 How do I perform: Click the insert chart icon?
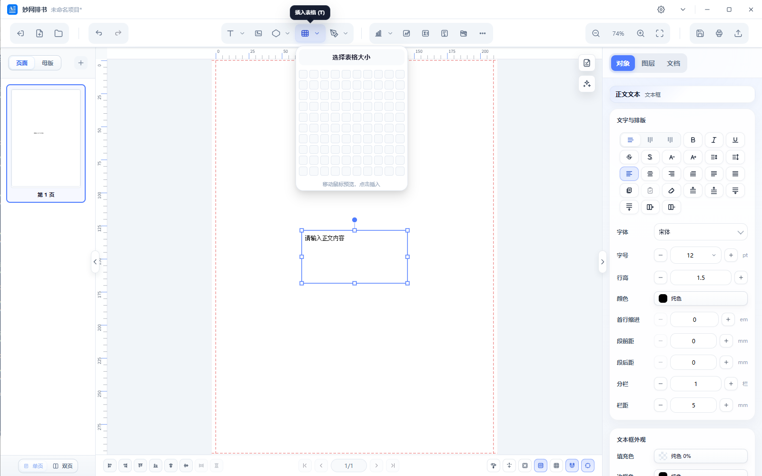pos(378,33)
